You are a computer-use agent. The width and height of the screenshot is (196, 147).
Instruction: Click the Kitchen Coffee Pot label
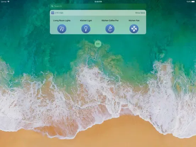[x=110, y=21]
